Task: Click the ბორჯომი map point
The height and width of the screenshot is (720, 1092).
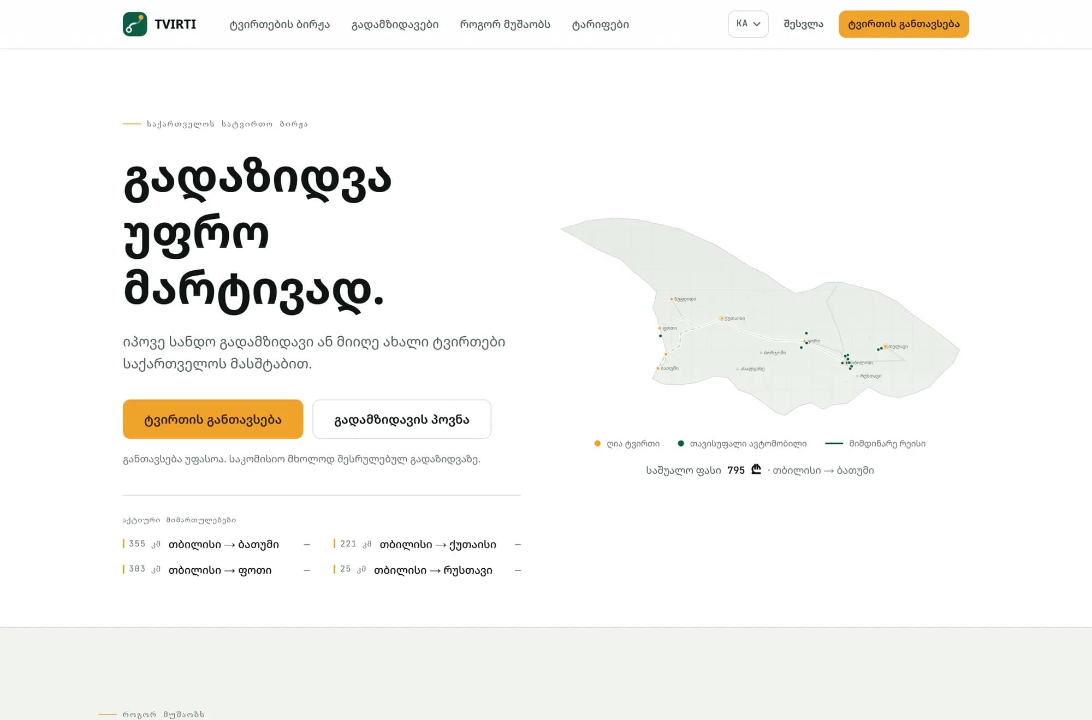Action: click(x=761, y=353)
